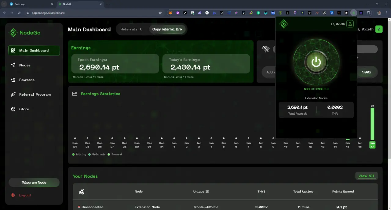The width and height of the screenshot is (391, 210).
Task: Select the Extension Node row name
Action: pos(147,207)
